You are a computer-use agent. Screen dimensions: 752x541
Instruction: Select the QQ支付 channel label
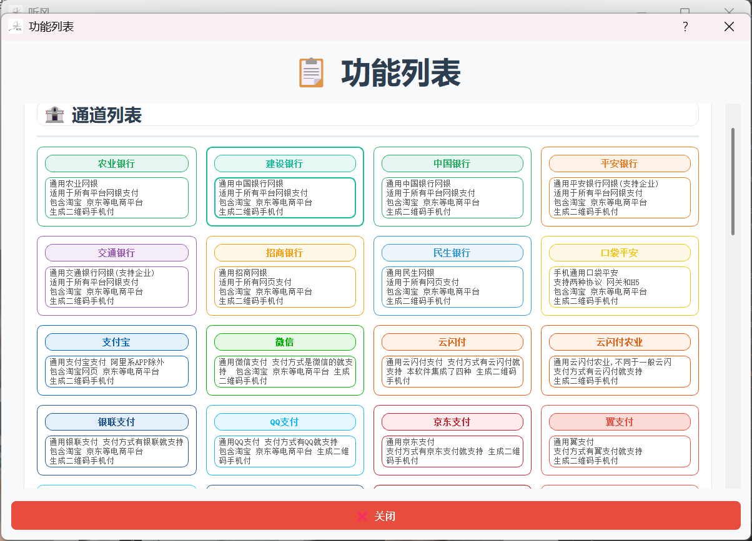(285, 422)
